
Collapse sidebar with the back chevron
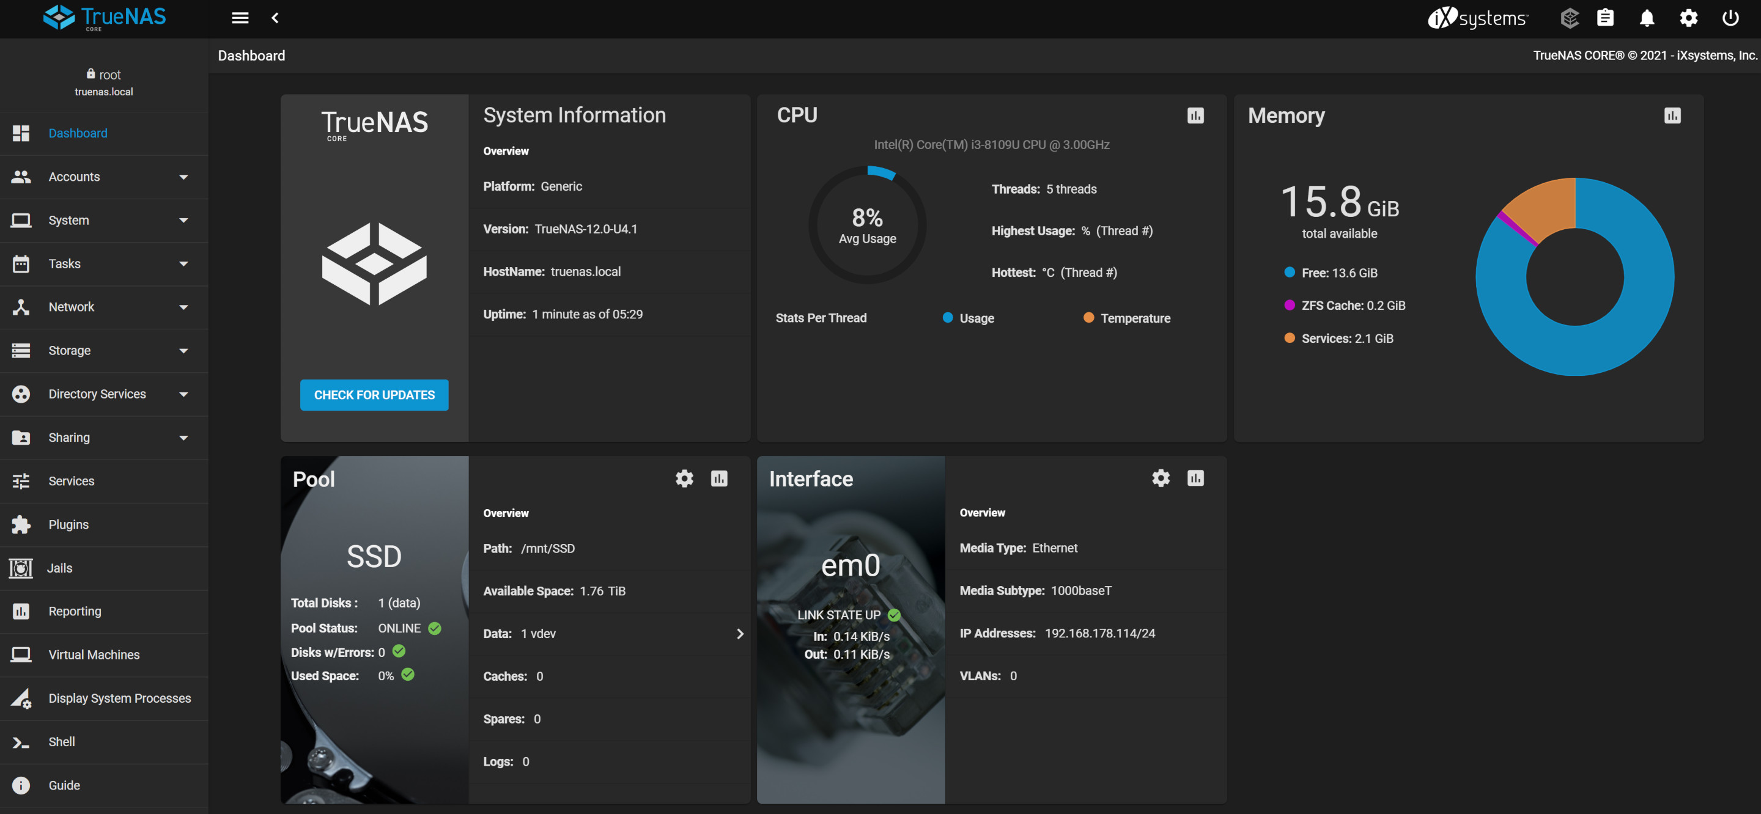[x=275, y=18]
